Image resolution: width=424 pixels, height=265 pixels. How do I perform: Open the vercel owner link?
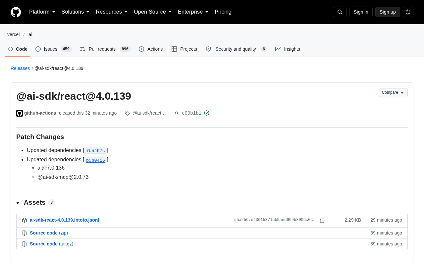14,34
